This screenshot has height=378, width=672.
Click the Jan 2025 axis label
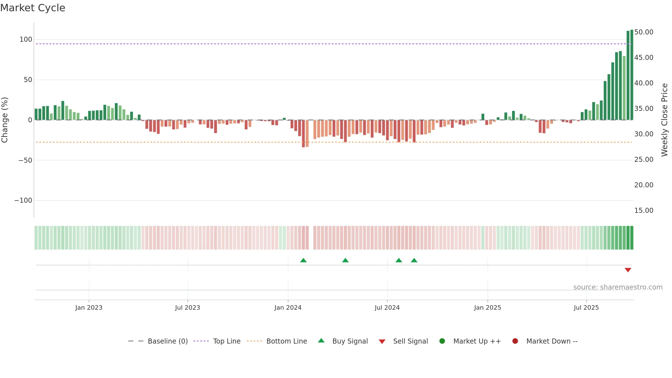point(487,307)
